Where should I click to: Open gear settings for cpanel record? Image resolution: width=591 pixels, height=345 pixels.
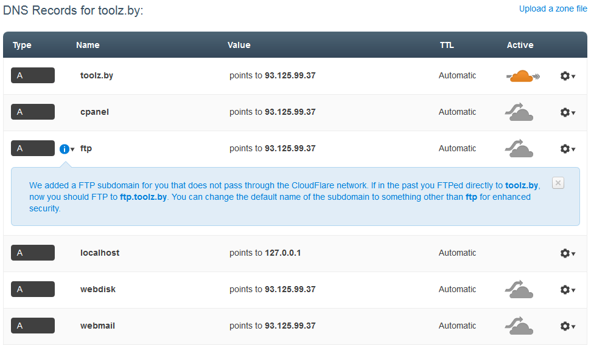coord(567,112)
